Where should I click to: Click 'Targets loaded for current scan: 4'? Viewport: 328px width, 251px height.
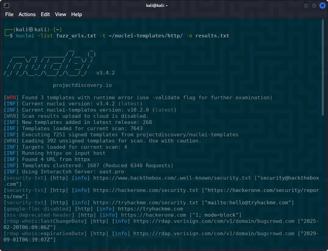pos(74,147)
